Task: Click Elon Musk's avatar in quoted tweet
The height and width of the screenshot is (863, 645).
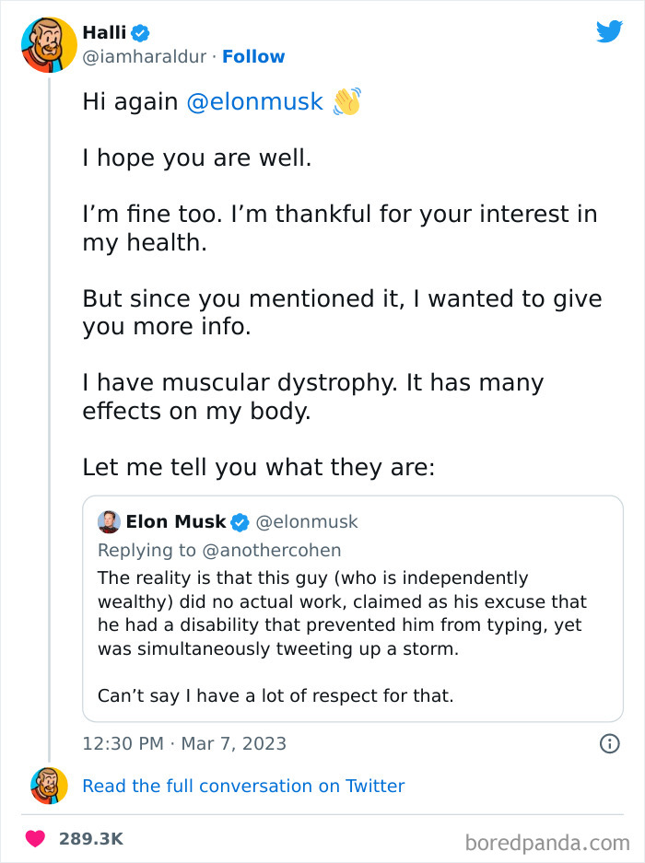Action: pyautogui.click(x=108, y=521)
